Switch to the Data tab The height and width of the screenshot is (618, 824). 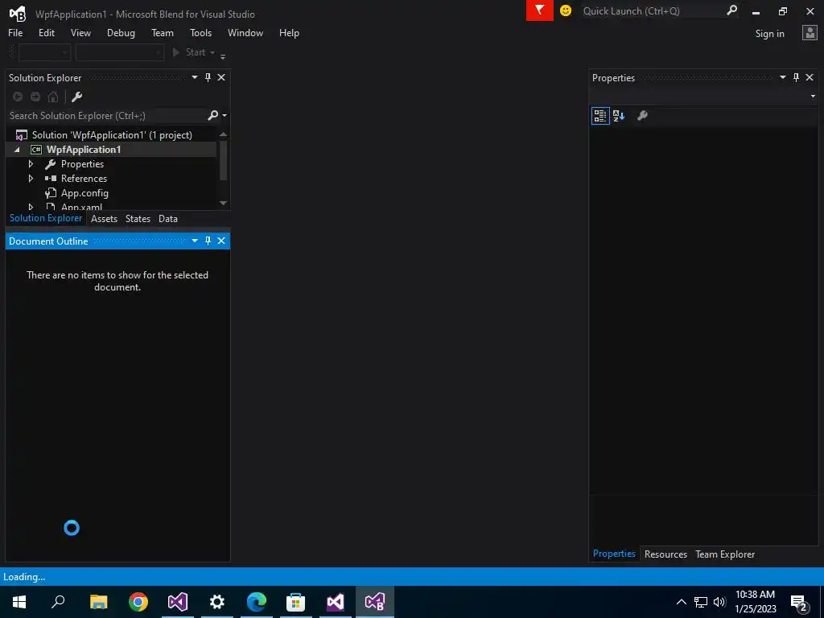click(168, 219)
